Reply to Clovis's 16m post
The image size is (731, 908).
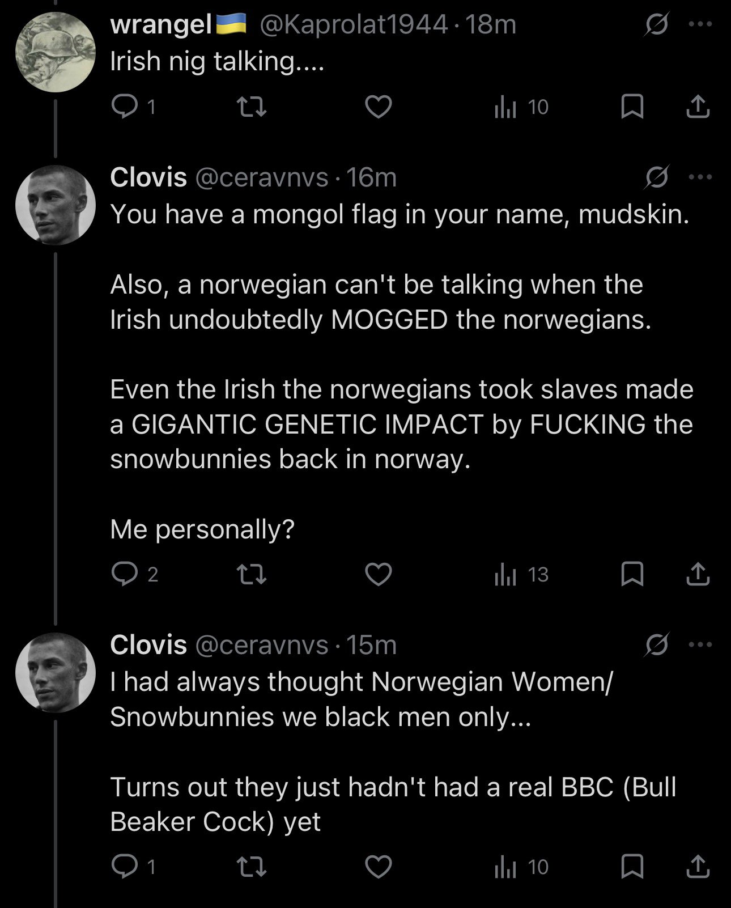click(122, 574)
